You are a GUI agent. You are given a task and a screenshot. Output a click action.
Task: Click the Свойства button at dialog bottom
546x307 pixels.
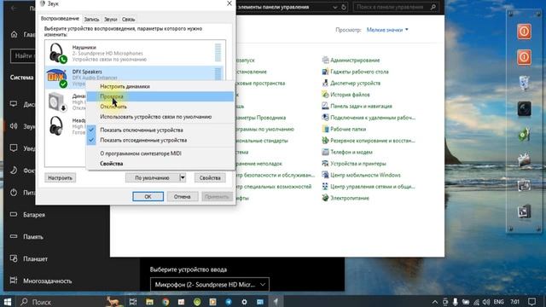pyautogui.click(x=210, y=178)
